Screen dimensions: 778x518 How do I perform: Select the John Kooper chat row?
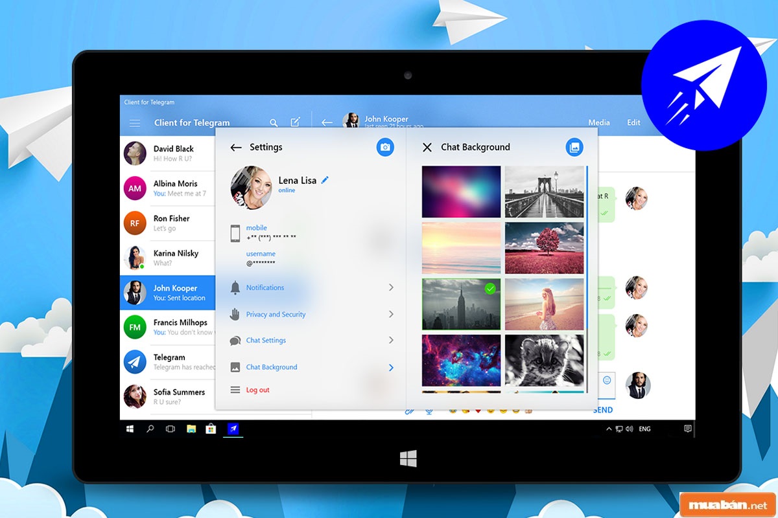[168, 293]
